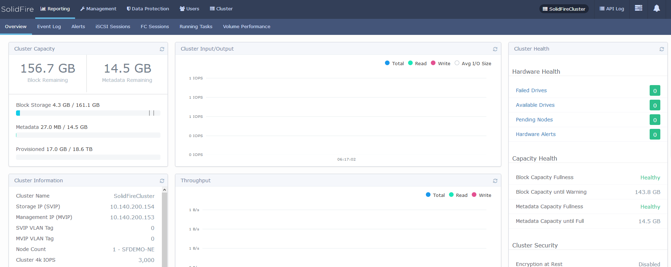
Task: Open the notifications bell icon
Action: 656,9
